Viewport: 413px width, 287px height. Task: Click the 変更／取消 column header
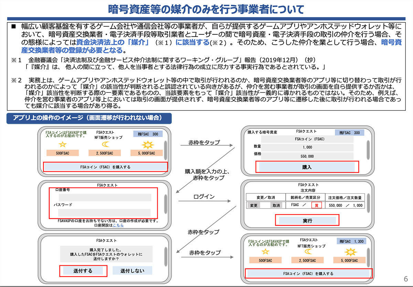pyautogui.click(x=266, y=198)
